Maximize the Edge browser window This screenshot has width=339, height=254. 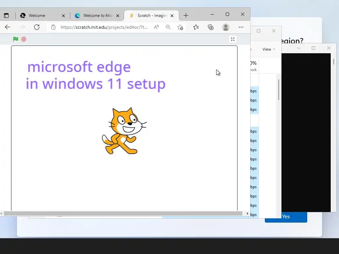pyautogui.click(x=227, y=14)
